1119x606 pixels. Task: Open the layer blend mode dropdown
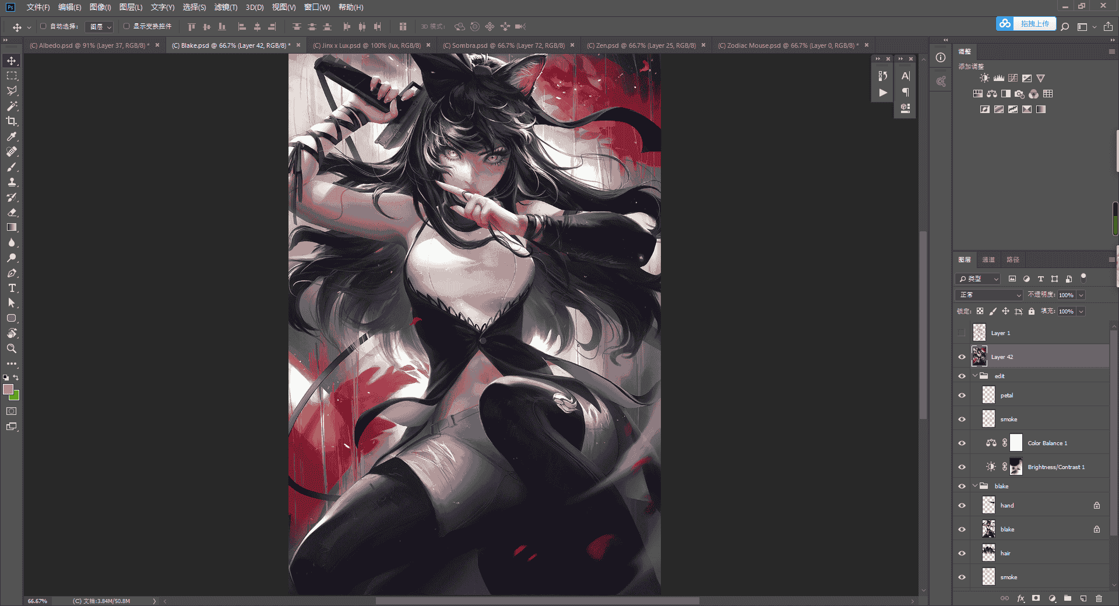[x=989, y=295]
